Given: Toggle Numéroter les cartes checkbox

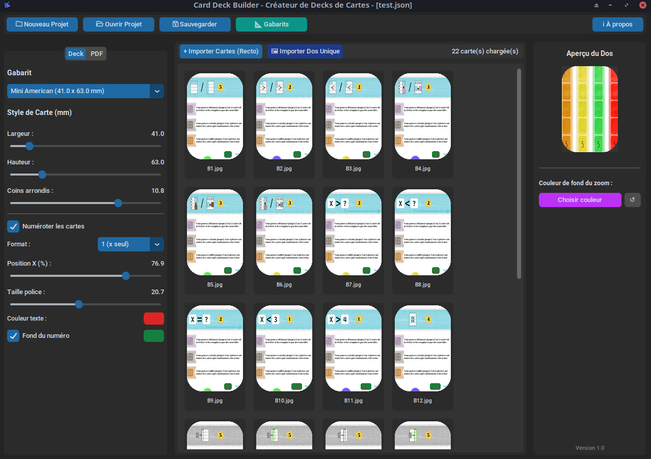Looking at the screenshot, I should [13, 226].
